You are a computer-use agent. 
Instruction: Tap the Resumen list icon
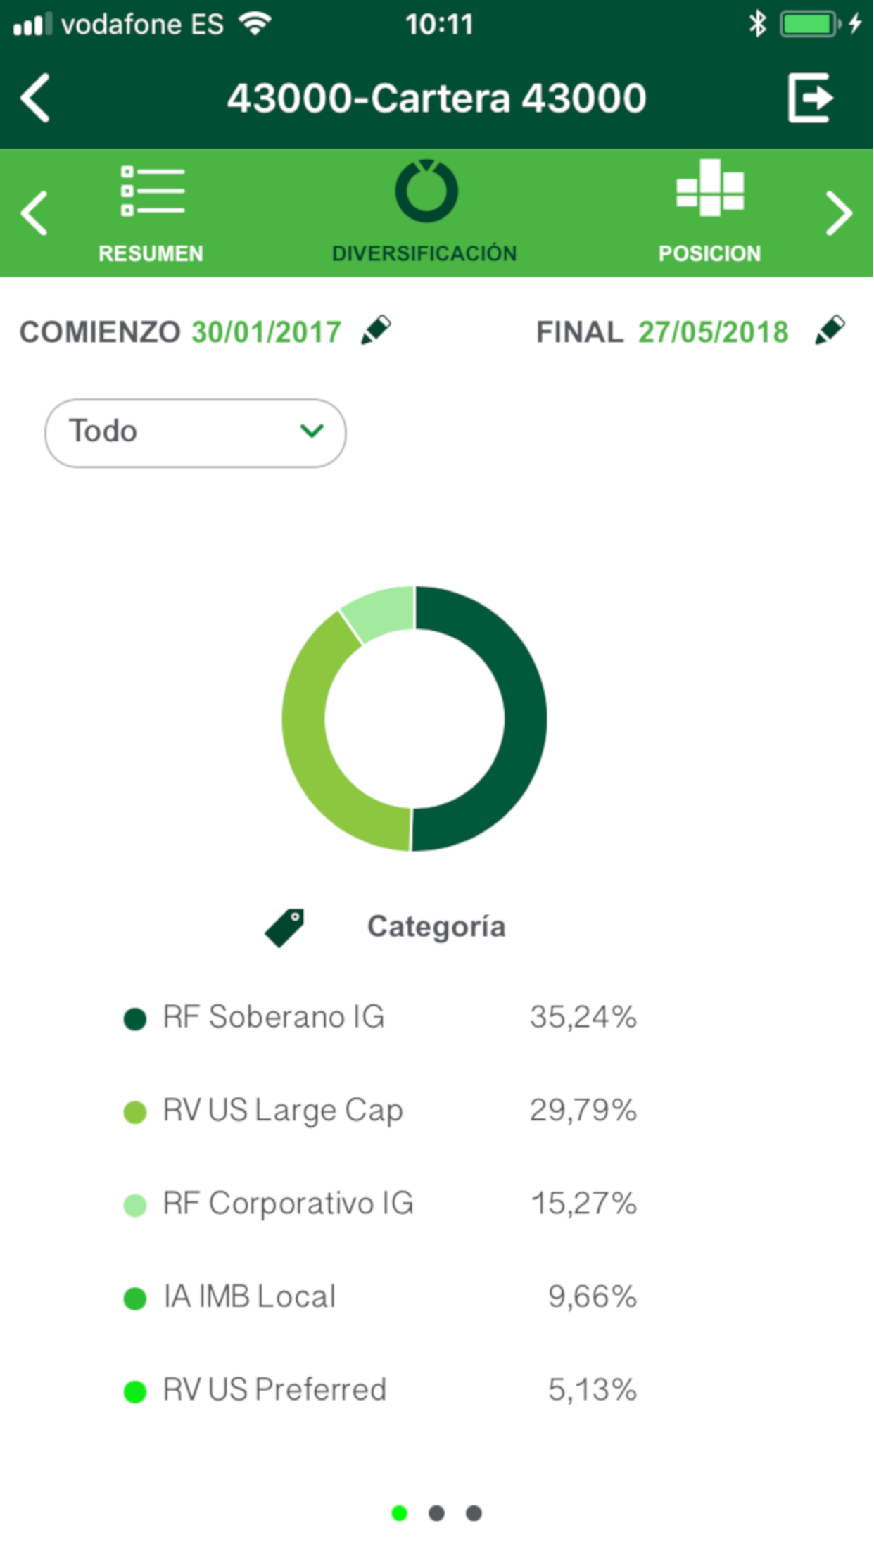click(x=152, y=191)
